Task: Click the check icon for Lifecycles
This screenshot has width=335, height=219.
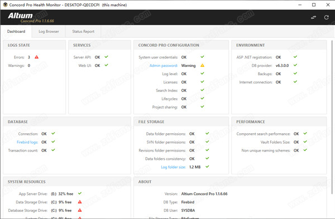Action: point(202,98)
